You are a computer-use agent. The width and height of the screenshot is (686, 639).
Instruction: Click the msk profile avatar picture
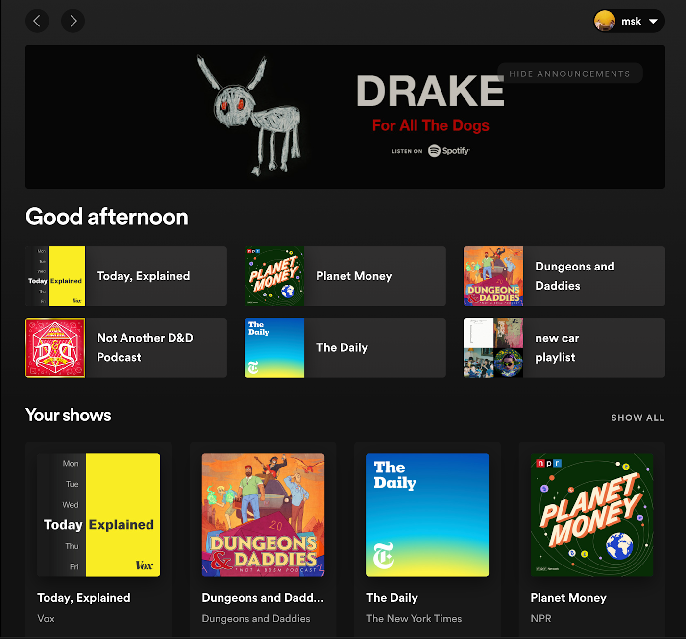pyautogui.click(x=605, y=21)
